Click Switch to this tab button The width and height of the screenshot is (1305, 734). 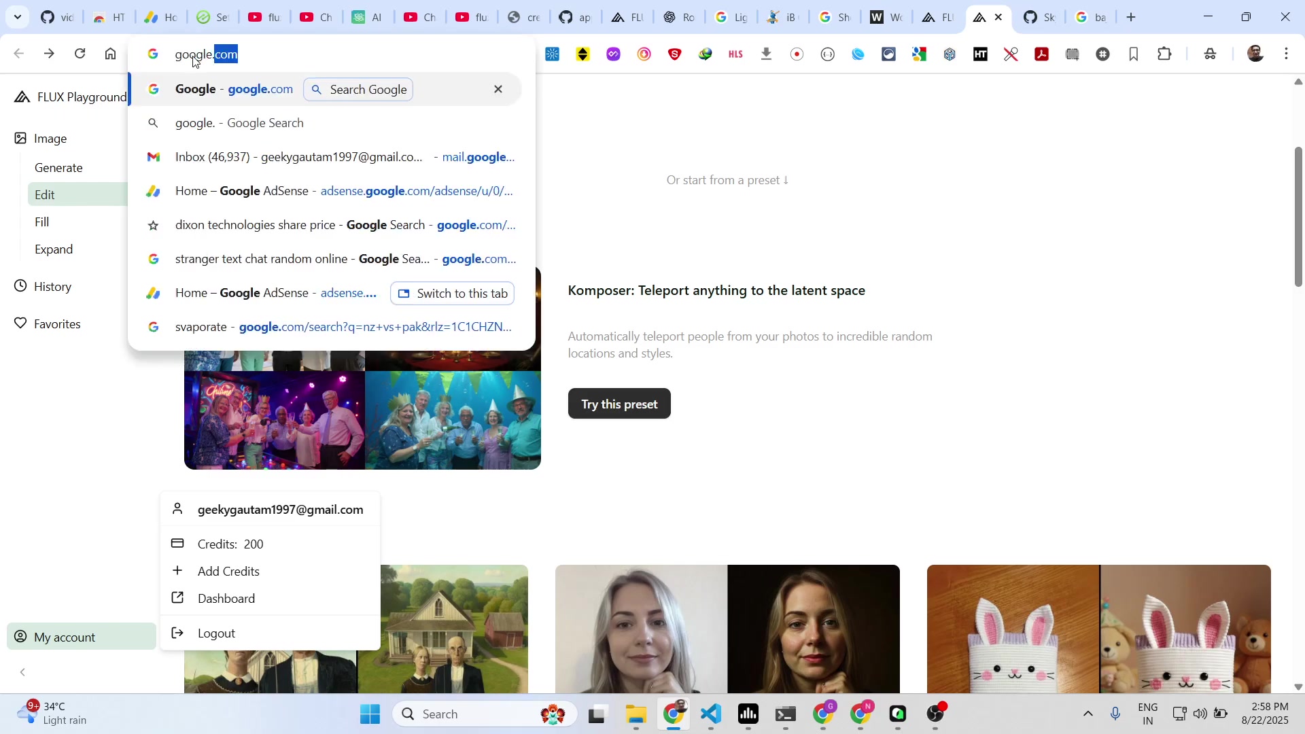[453, 294]
